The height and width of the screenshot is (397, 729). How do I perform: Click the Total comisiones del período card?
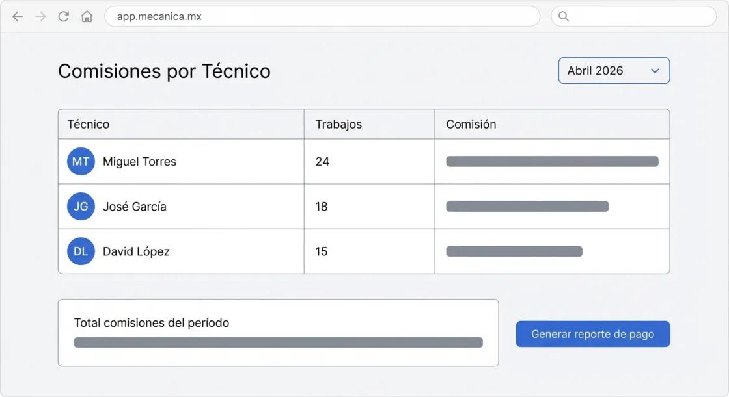[279, 332]
